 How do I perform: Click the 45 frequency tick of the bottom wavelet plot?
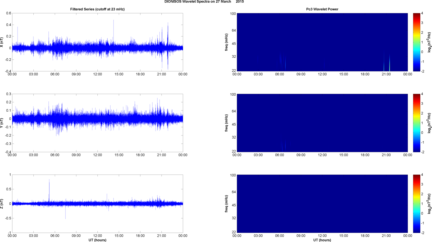[x=234, y=205]
